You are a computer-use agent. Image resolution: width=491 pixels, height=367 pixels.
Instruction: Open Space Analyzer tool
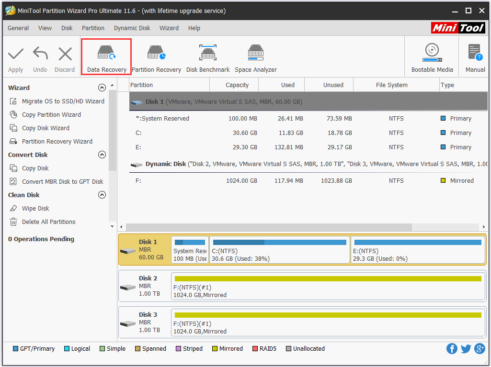click(255, 58)
